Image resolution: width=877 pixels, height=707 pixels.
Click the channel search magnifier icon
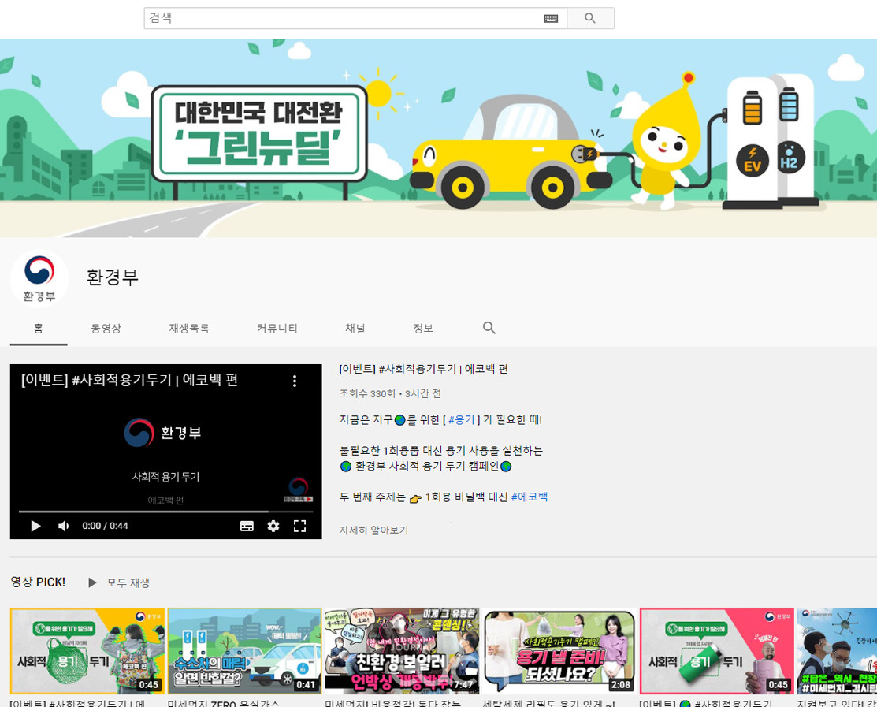tap(489, 328)
